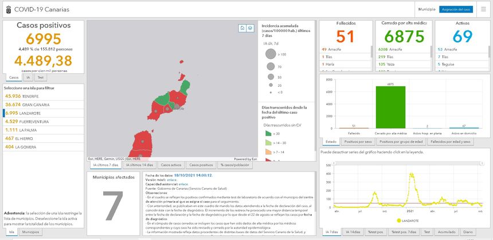Select the Municipio toggle option
The height and width of the screenshot is (240, 493).
point(427,10)
